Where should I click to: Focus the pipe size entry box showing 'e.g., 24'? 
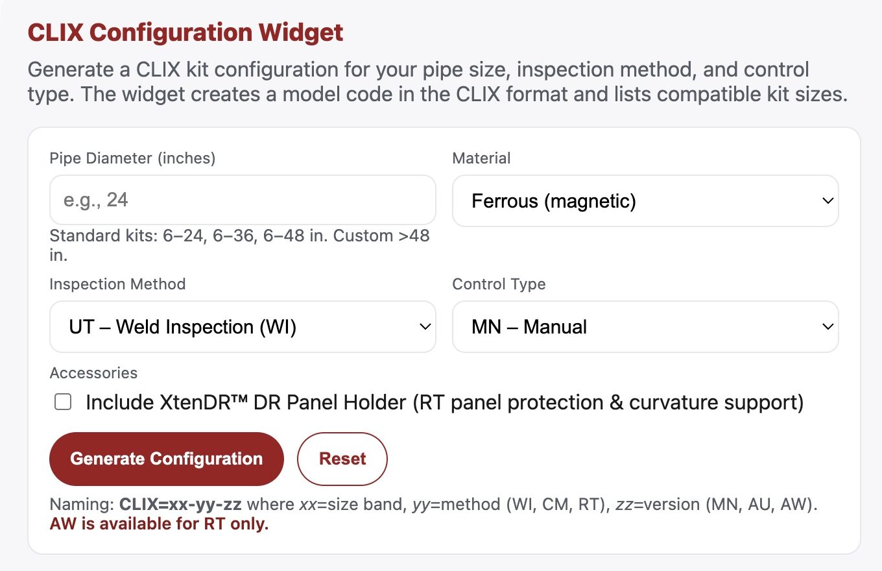pyautogui.click(x=243, y=200)
